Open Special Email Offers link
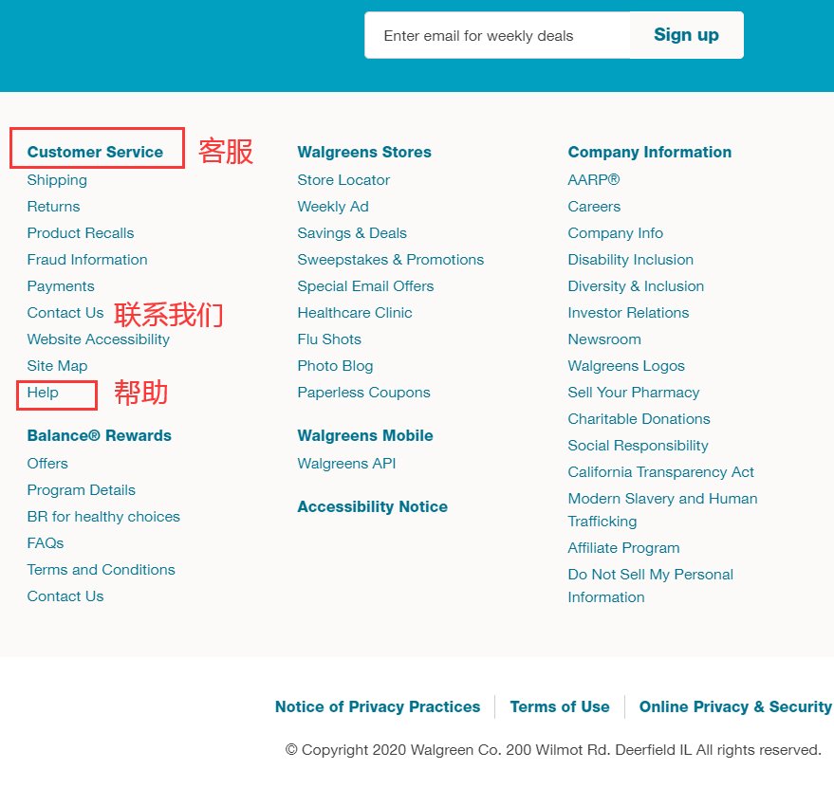The height and width of the screenshot is (788, 834). tap(366, 286)
